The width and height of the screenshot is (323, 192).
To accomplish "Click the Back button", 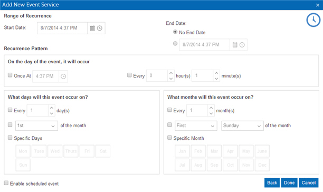I will coord(272,183).
